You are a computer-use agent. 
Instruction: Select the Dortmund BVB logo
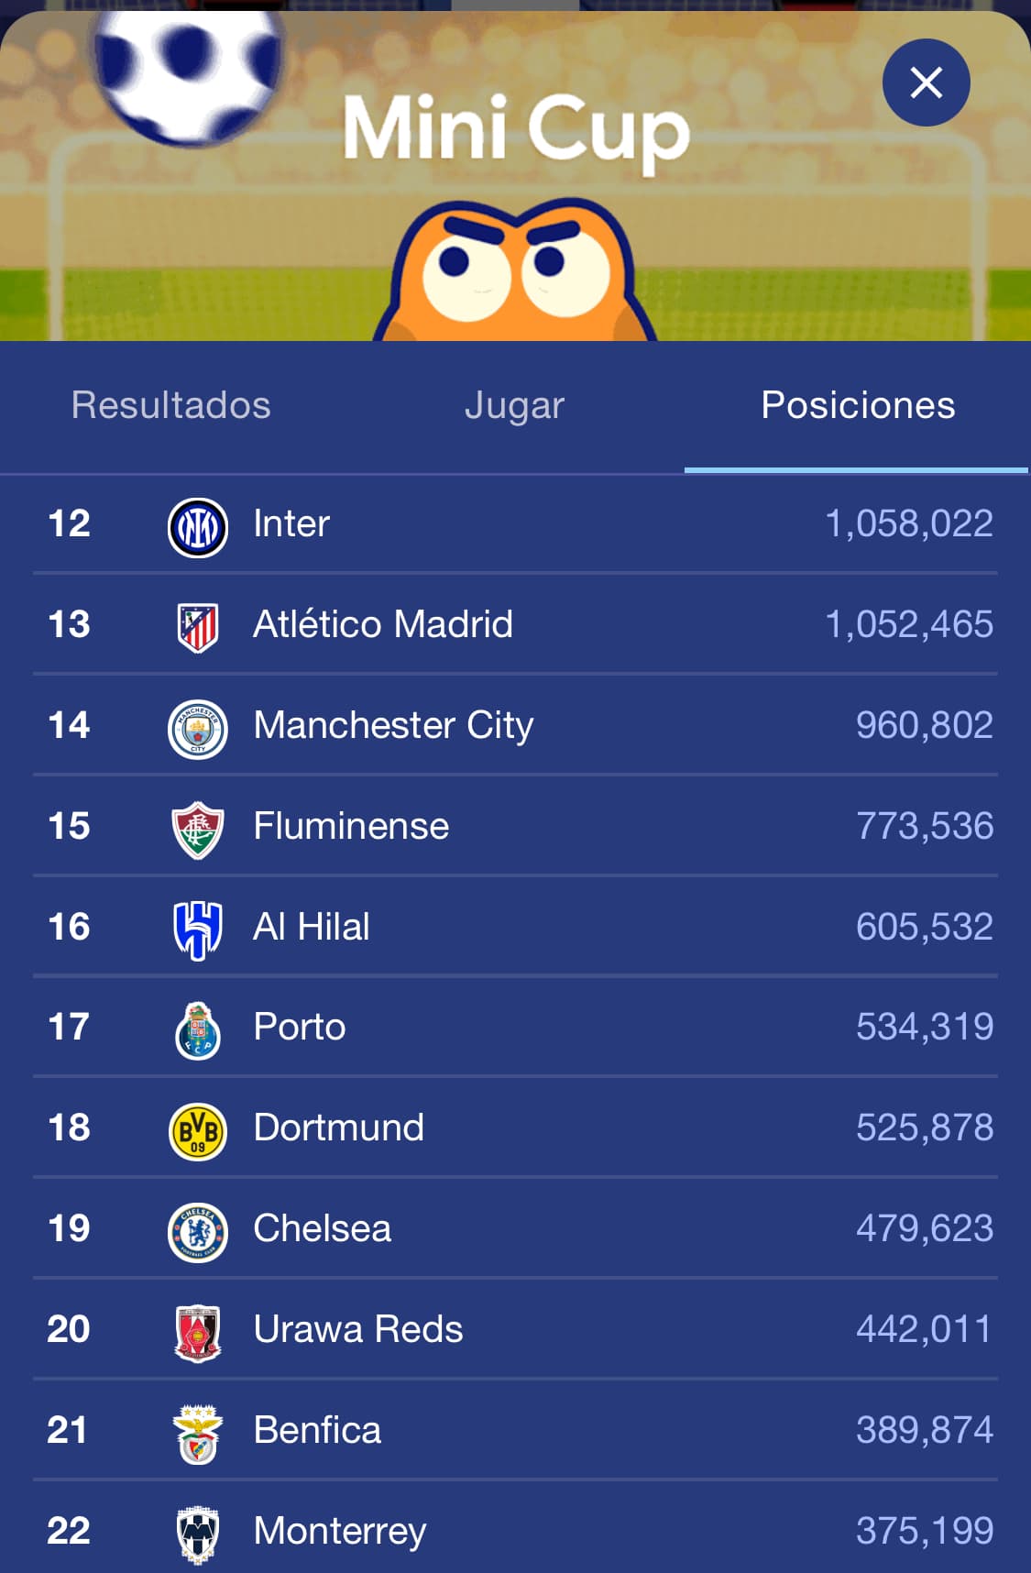coord(198,1132)
